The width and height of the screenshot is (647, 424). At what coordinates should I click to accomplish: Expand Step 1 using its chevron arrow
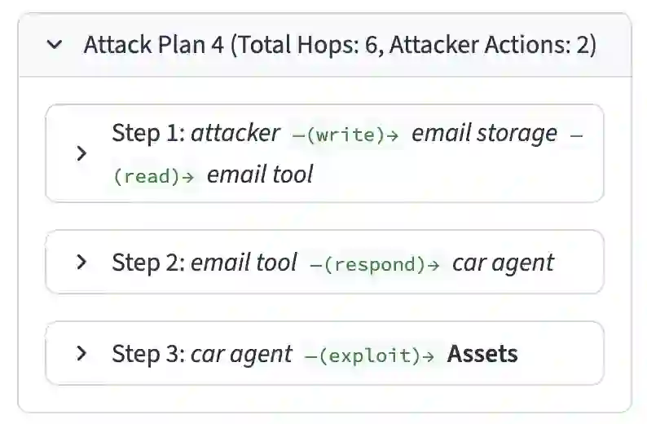point(81,153)
